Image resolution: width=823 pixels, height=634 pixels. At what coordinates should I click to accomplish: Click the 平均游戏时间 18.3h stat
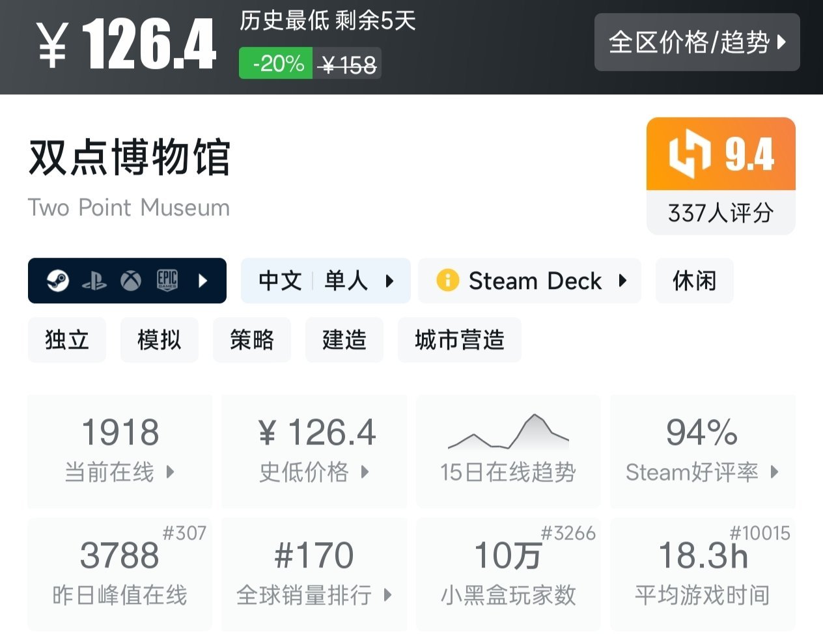coord(703,574)
